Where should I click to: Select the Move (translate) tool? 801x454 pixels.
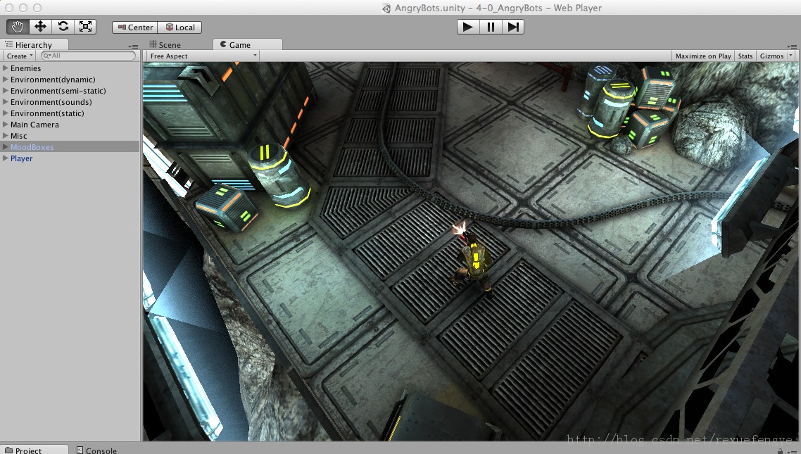(x=40, y=27)
